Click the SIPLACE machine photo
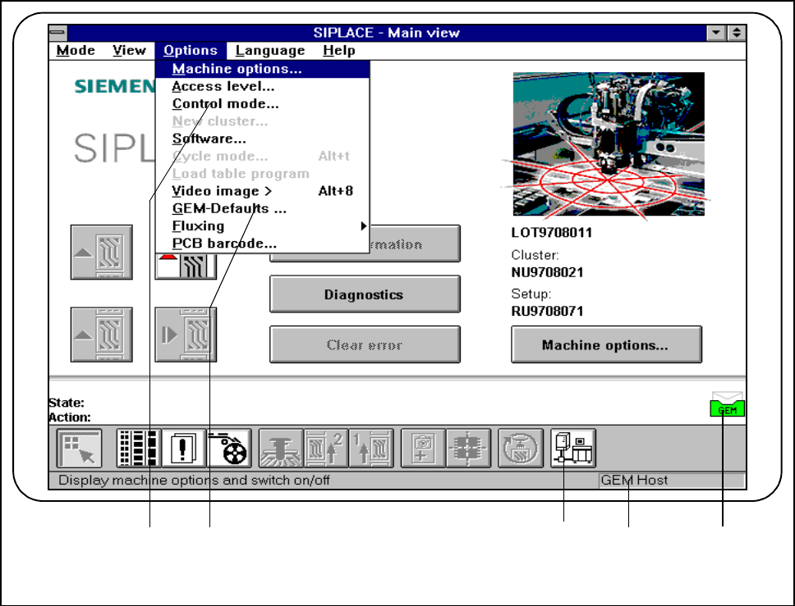The image size is (795, 606). point(608,144)
